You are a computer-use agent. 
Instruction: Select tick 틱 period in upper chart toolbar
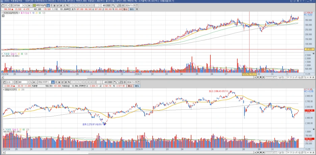pos(68,5)
